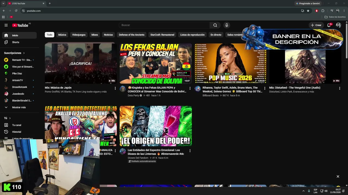View site information for youtube.com
The image size is (348, 195).
pyautogui.click(x=23, y=11)
